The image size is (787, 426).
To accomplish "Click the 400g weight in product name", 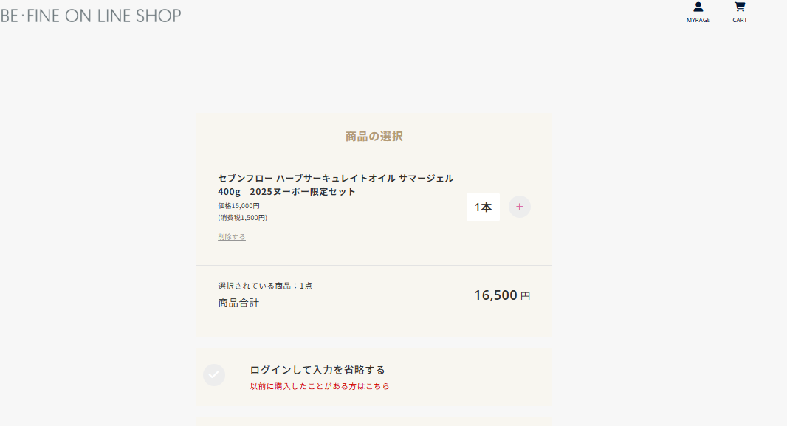I will click(x=229, y=192).
